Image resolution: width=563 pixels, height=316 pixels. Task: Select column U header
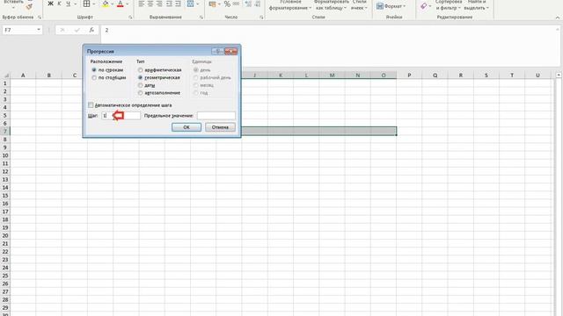point(537,75)
